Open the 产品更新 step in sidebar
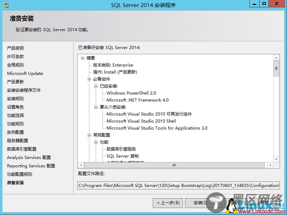Viewport: 287px width, 215px height. (15, 82)
